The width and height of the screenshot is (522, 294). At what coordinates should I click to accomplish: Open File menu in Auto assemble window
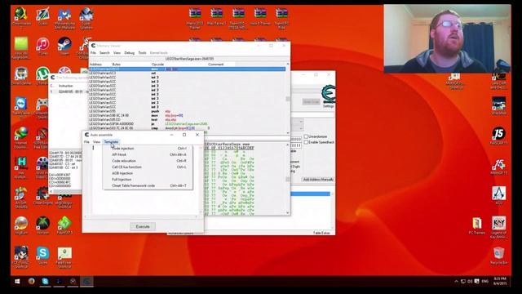point(86,142)
